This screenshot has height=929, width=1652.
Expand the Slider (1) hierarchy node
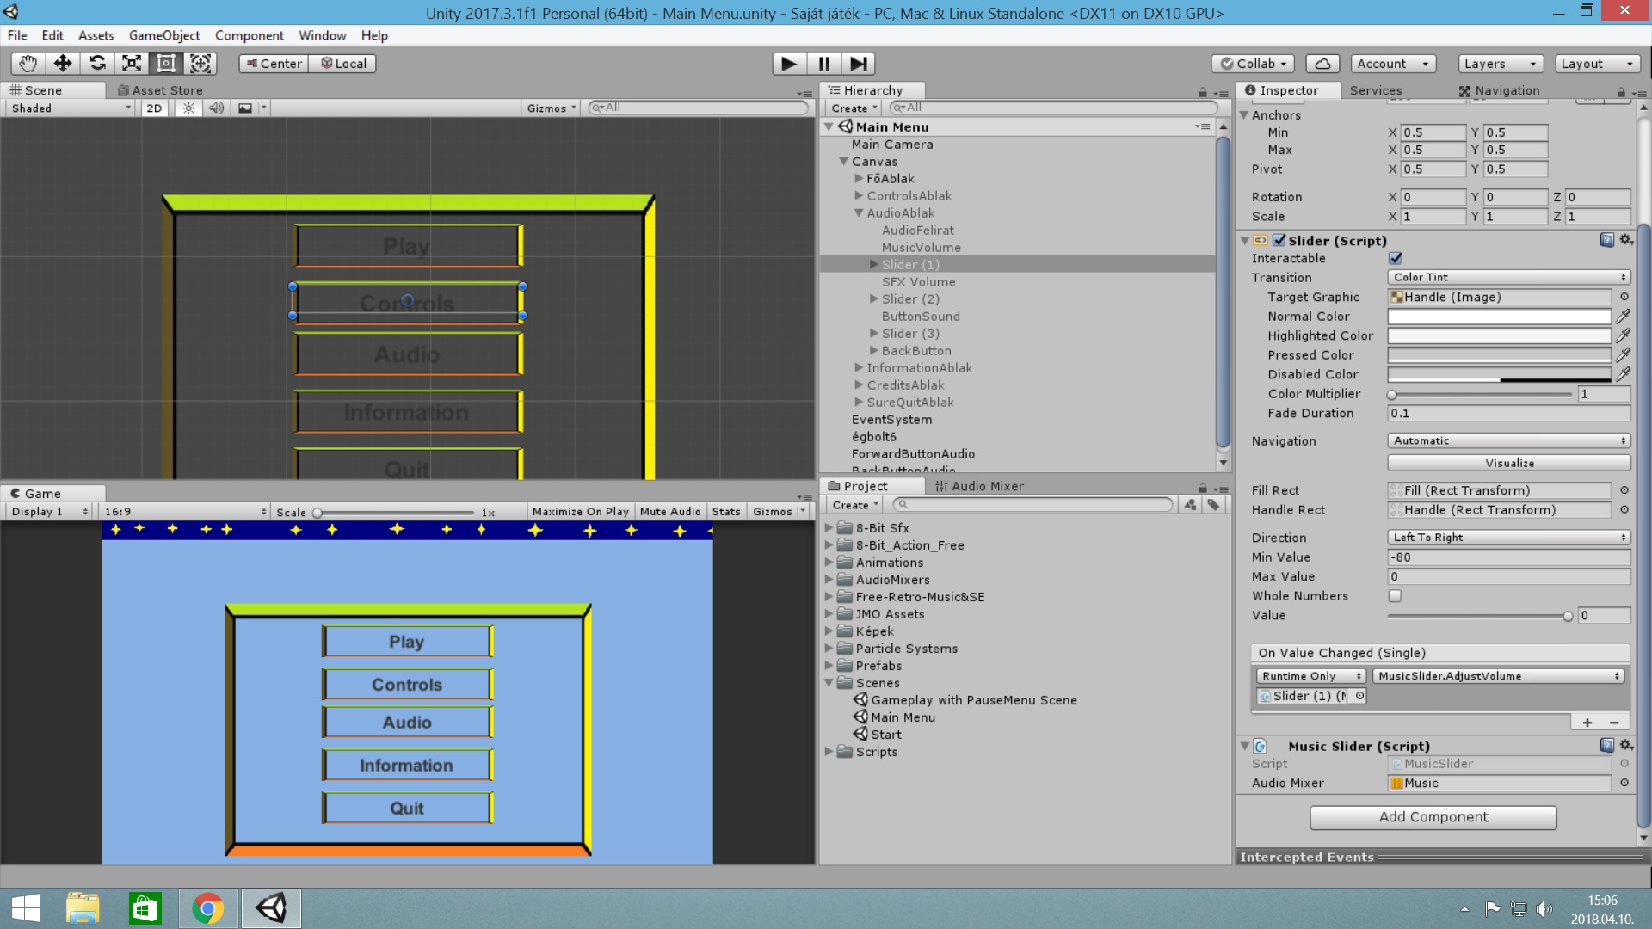873,264
